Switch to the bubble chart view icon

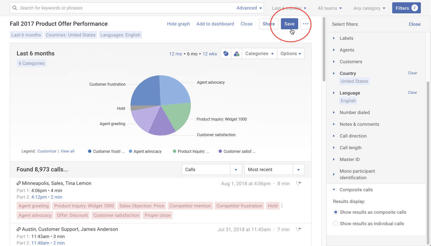(237, 54)
